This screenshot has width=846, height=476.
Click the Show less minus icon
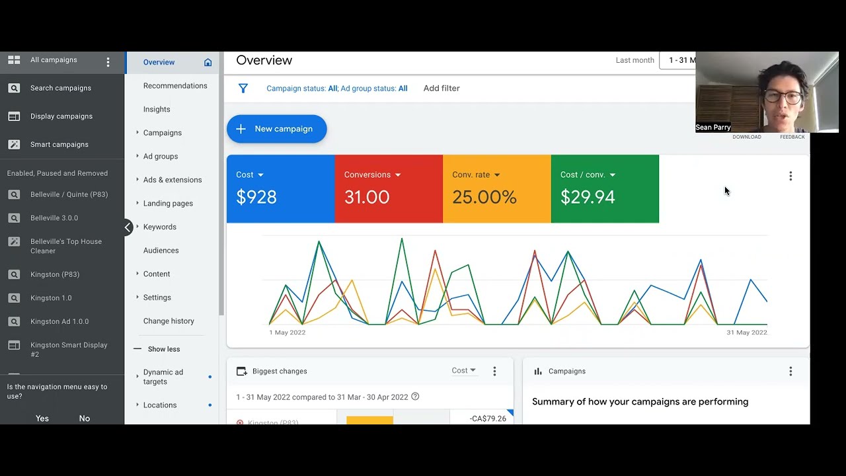click(137, 348)
